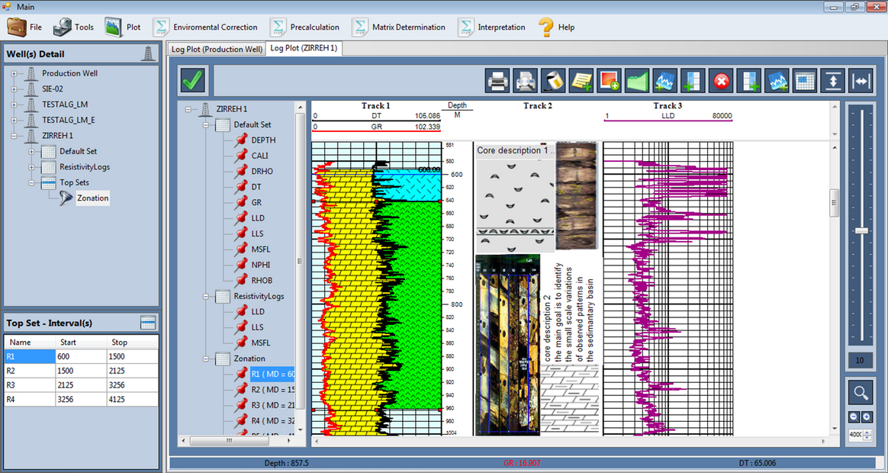Expand the Production Well node
The width and height of the screenshot is (888, 473).
point(14,74)
